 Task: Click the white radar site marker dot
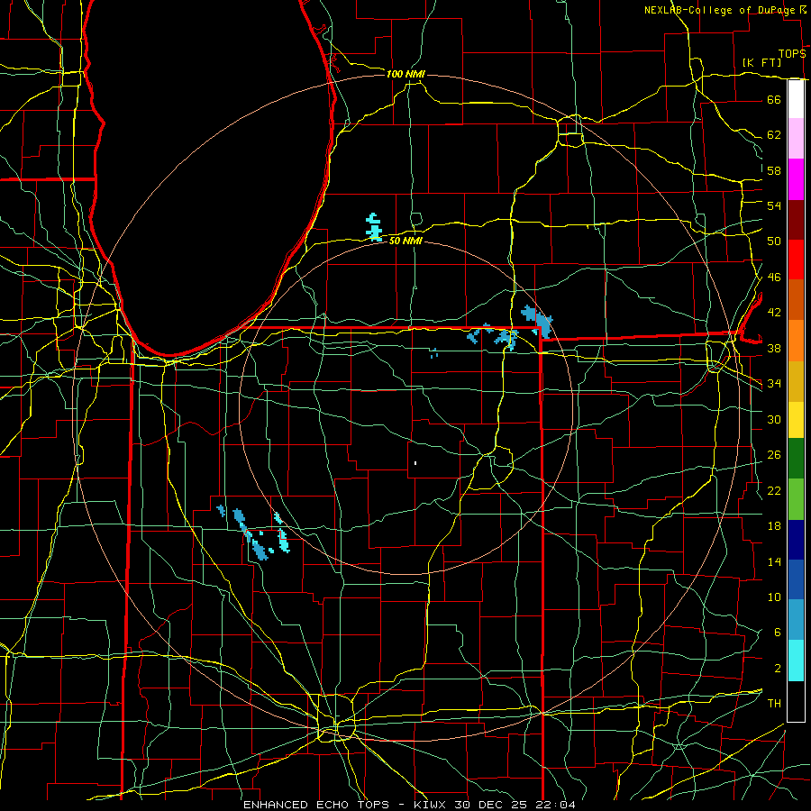[x=415, y=463]
